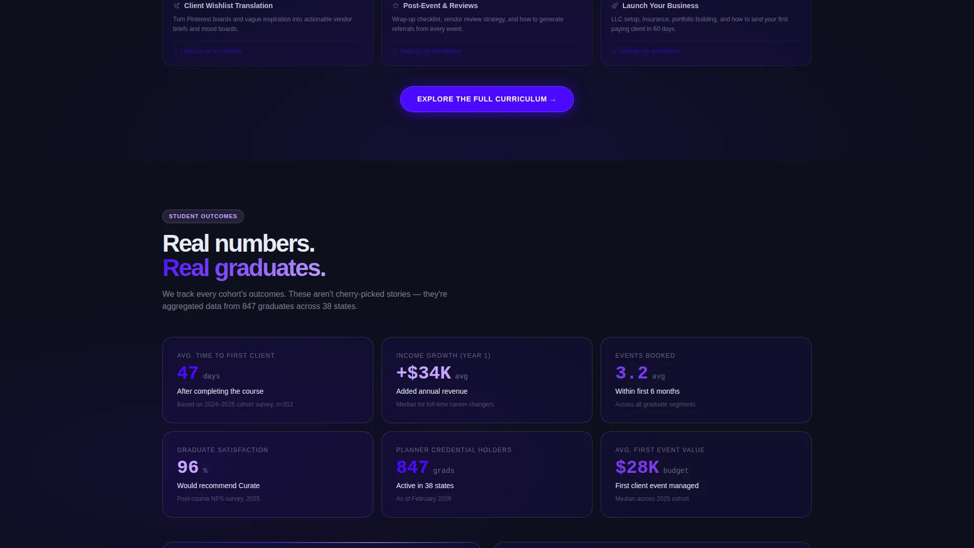Open the Post-Event & Reviews module title
Viewport: 974px width, 548px height.
(440, 6)
